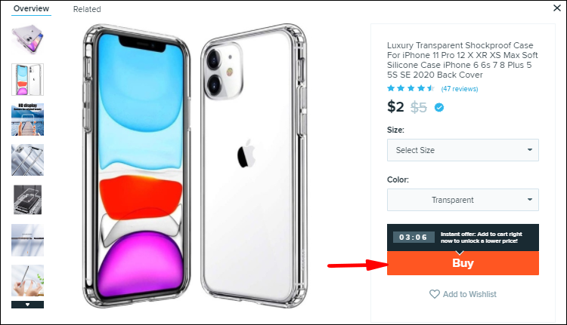The image size is (567, 325).
Task: Open the 47 reviews link
Action: pyautogui.click(x=460, y=89)
